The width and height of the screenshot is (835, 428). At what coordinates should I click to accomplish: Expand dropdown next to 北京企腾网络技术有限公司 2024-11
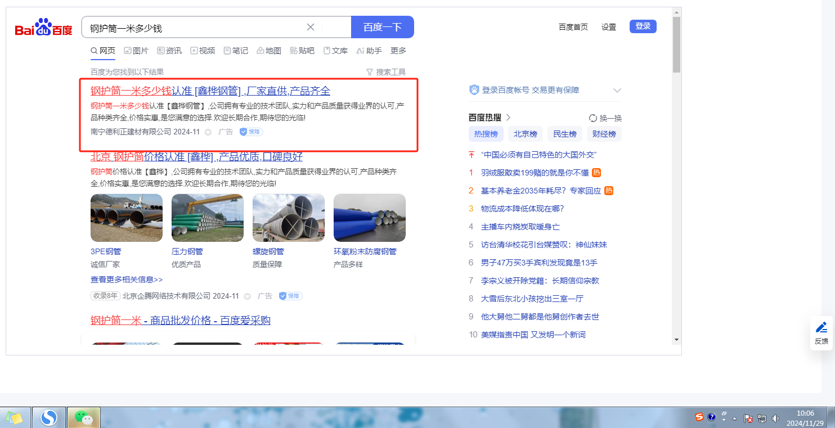coord(247,296)
